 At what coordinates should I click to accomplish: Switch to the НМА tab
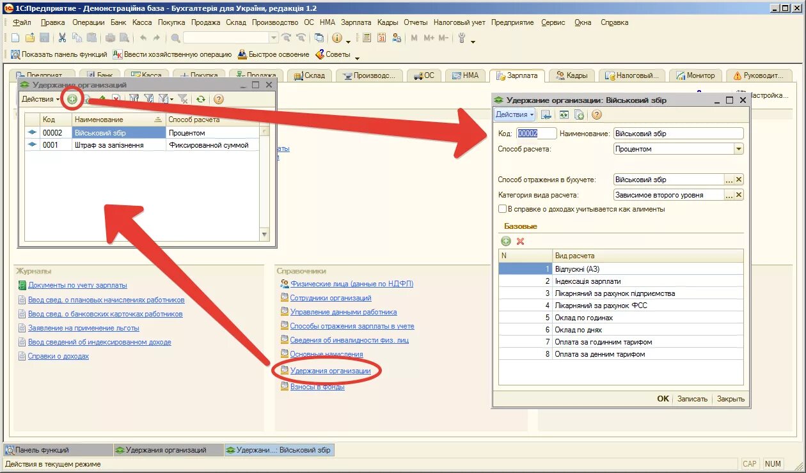(x=466, y=75)
